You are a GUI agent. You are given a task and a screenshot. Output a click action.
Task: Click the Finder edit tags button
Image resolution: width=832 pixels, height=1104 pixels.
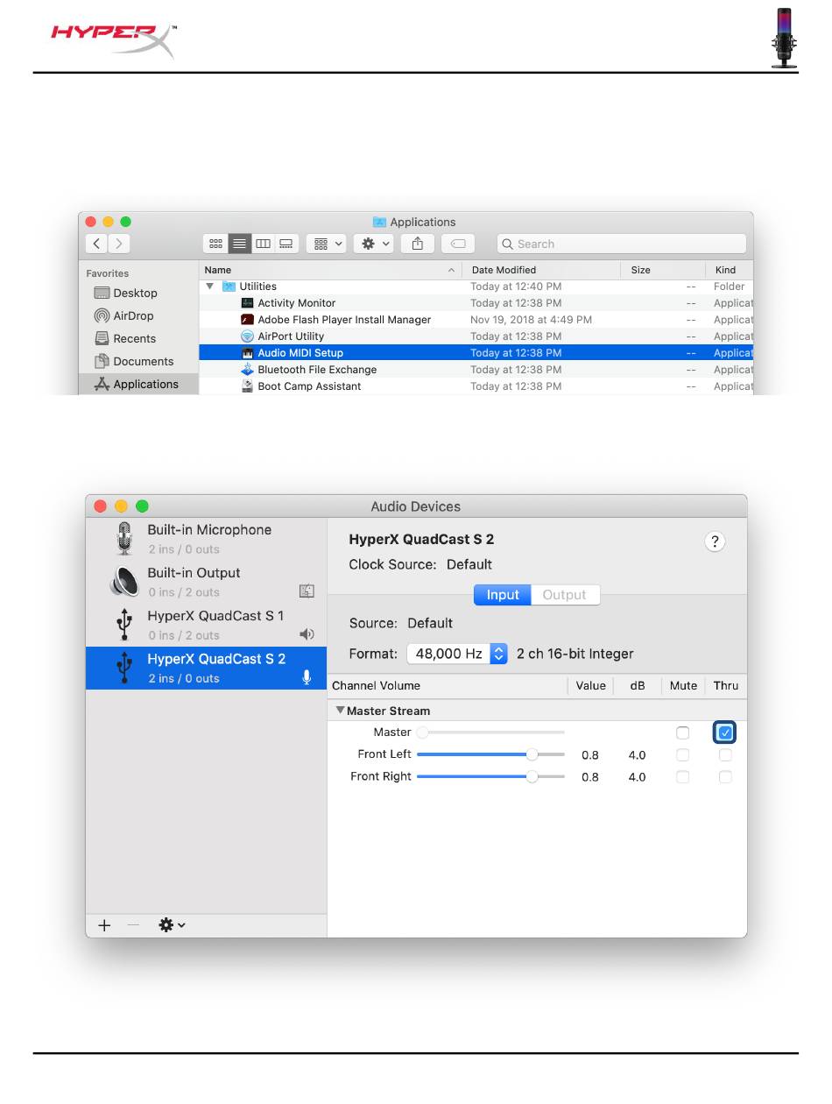[458, 244]
